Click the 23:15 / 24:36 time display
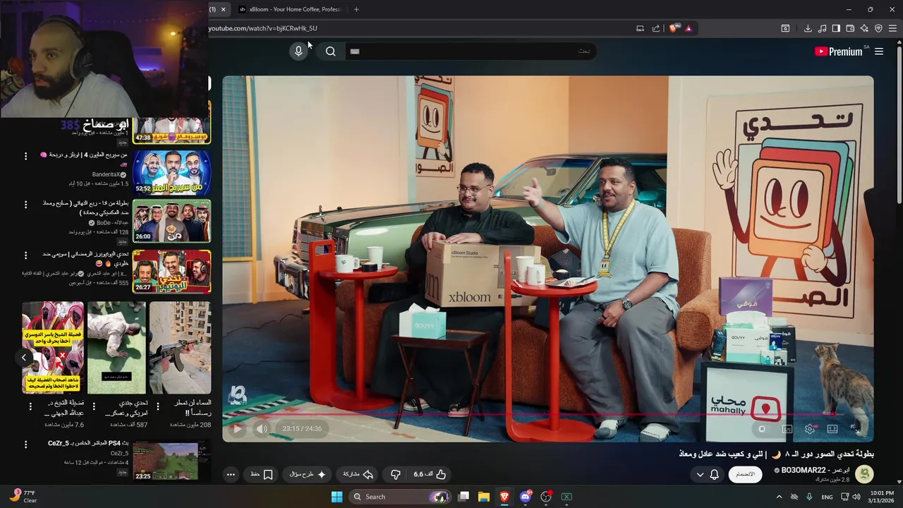The width and height of the screenshot is (903, 508). [x=302, y=428]
